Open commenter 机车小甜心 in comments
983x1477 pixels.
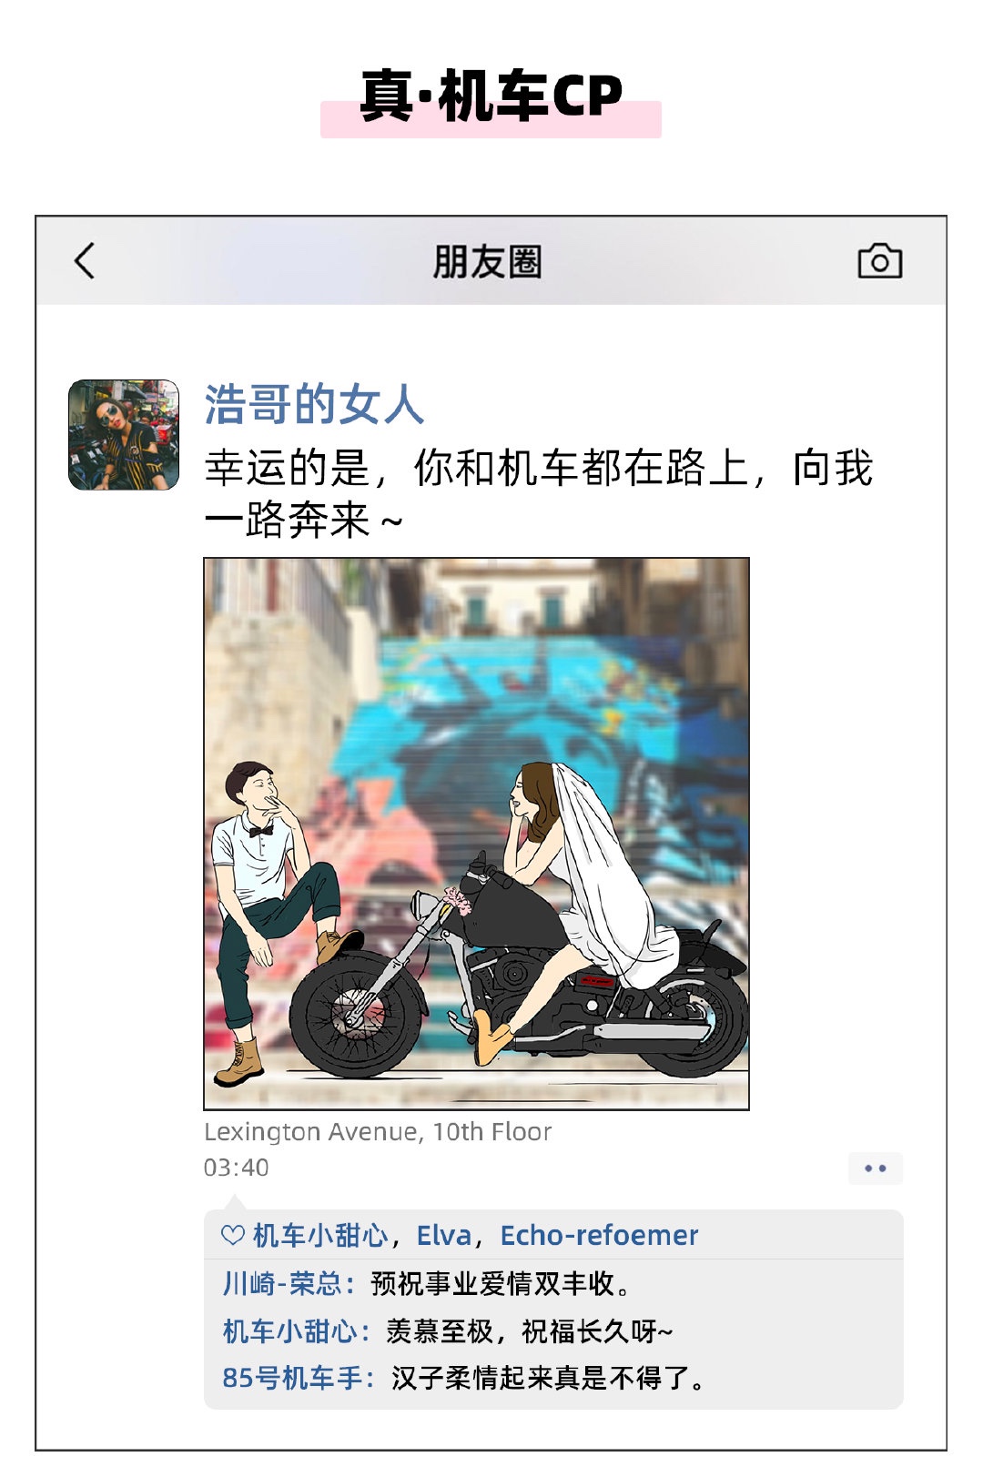coord(290,1331)
